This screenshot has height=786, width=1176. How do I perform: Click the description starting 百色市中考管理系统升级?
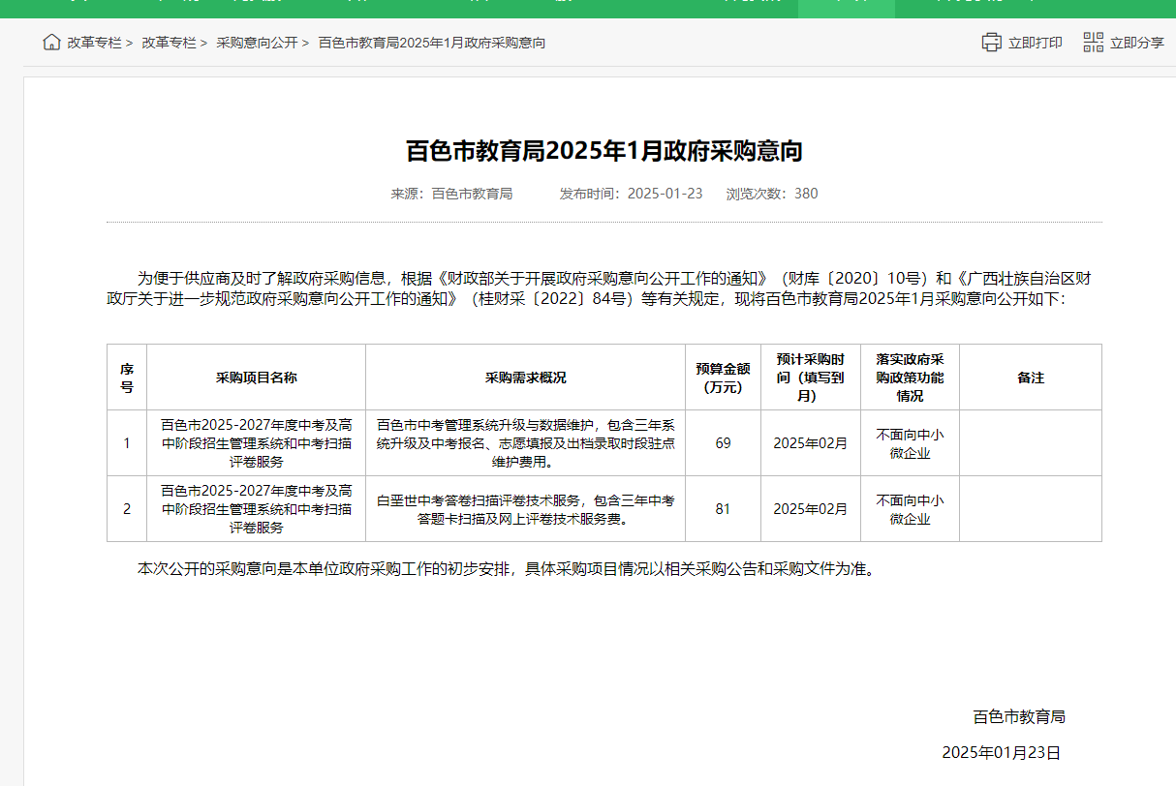[526, 443]
